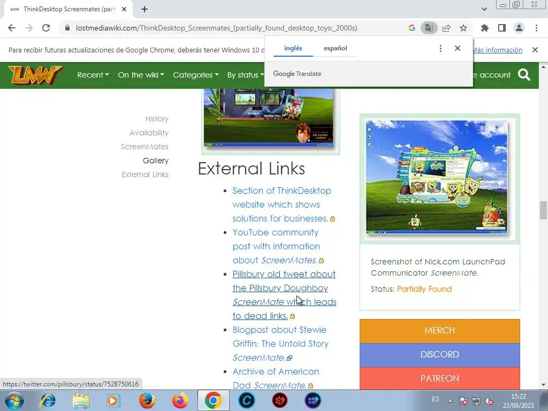Jump to History in sidebar contents

coord(157,119)
